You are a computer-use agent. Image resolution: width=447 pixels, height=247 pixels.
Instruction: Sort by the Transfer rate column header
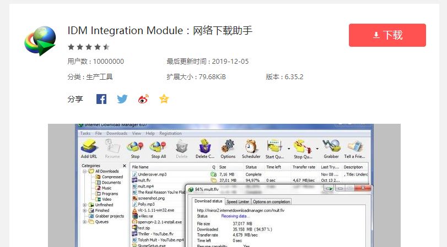304,167
